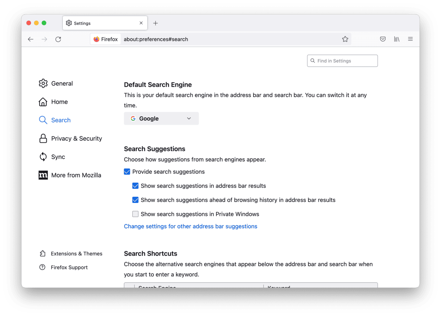Open the General settings category
Image resolution: width=441 pixels, height=316 pixels.
coord(56,83)
